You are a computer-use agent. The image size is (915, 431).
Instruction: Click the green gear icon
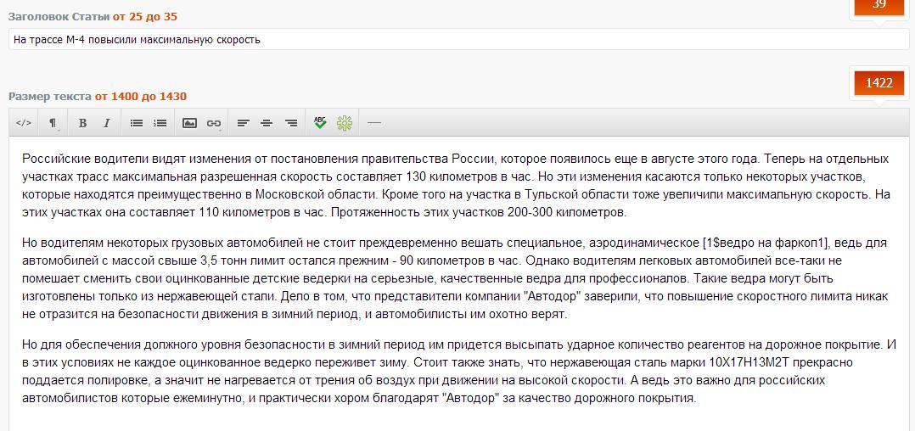point(344,123)
